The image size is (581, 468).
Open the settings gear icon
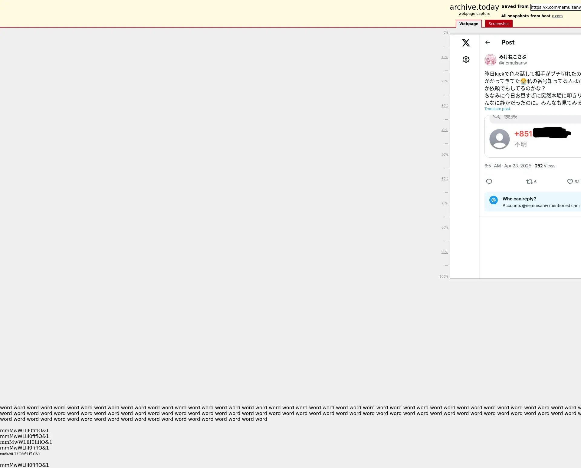(x=466, y=59)
